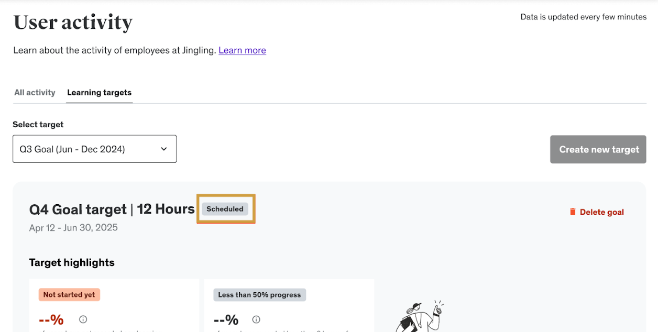Image resolution: width=658 pixels, height=332 pixels.
Task: Click the Delete goal text
Action: pyautogui.click(x=602, y=212)
